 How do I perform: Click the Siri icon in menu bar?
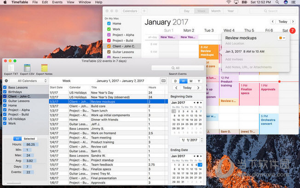pyautogui.click(x=286, y=2)
